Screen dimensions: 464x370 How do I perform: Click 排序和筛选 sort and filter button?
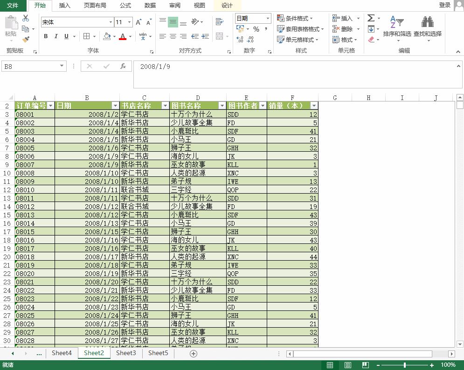click(x=397, y=29)
